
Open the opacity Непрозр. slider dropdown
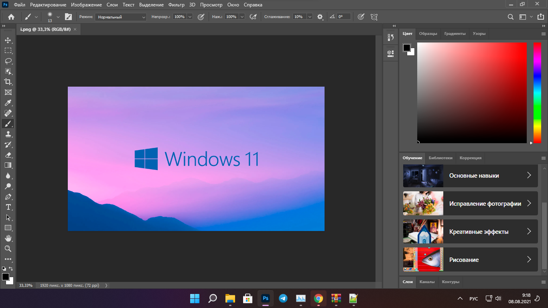(x=190, y=17)
